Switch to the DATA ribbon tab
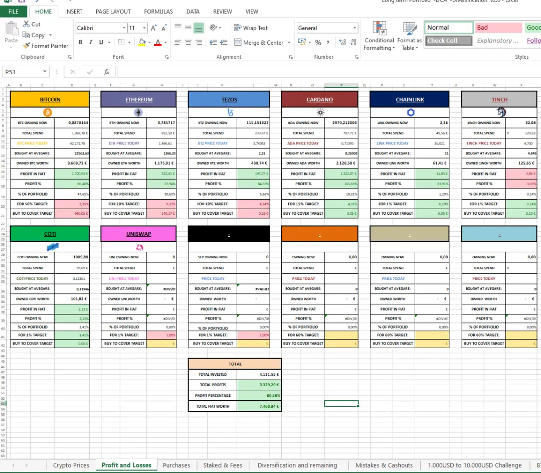This screenshot has height=473, width=541. (193, 12)
